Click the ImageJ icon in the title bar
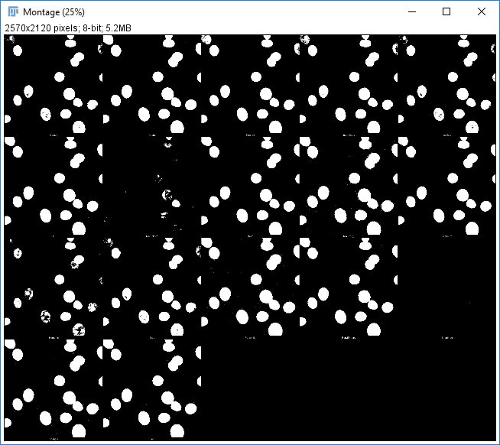This screenshot has width=500, height=445. (x=13, y=12)
